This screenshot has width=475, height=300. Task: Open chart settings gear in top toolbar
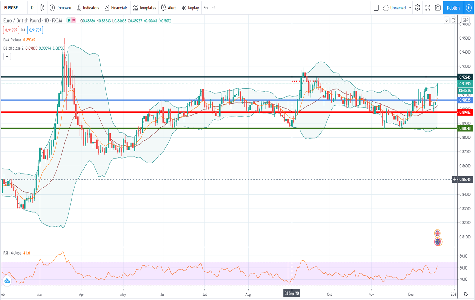click(x=418, y=8)
